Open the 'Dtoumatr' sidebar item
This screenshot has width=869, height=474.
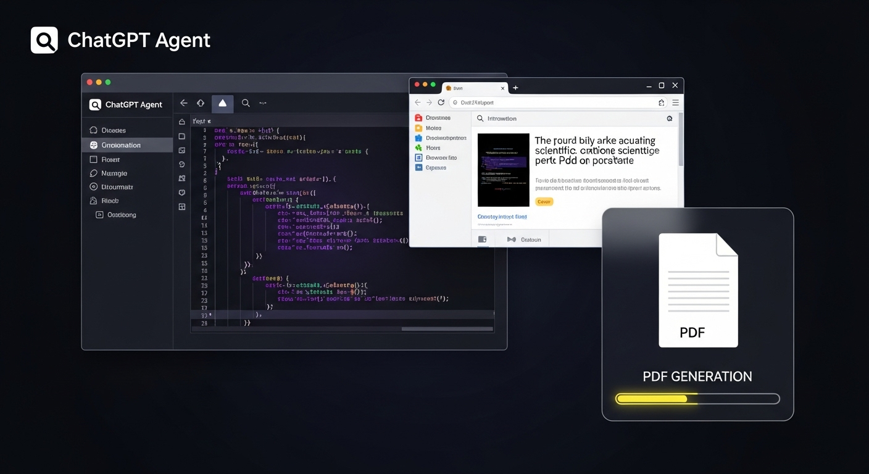click(127, 186)
